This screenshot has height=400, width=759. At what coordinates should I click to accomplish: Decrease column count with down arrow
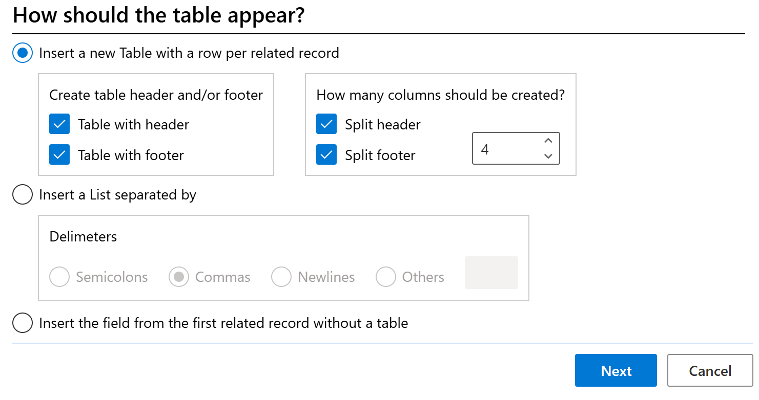point(548,156)
